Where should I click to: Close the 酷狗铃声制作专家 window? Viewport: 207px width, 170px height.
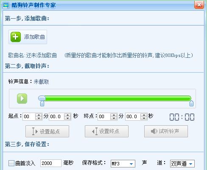(x=199, y=5)
